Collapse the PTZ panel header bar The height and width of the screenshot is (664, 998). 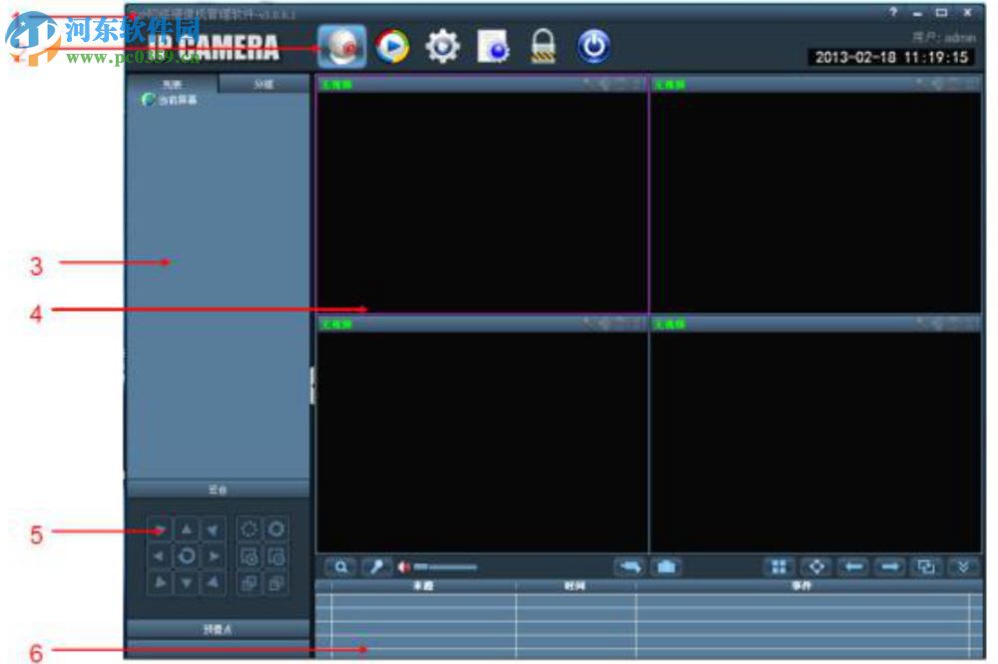pyautogui.click(x=218, y=490)
